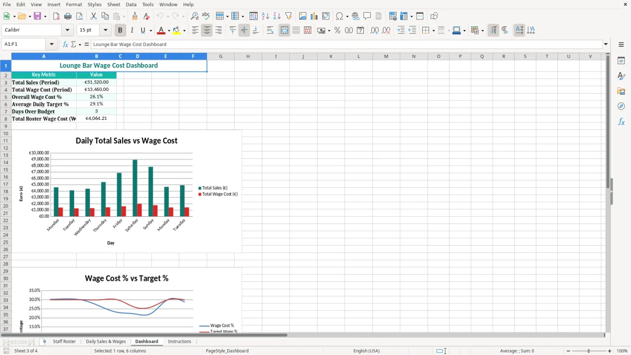
Task: Click the Cut scissors icon
Action: coord(94,16)
